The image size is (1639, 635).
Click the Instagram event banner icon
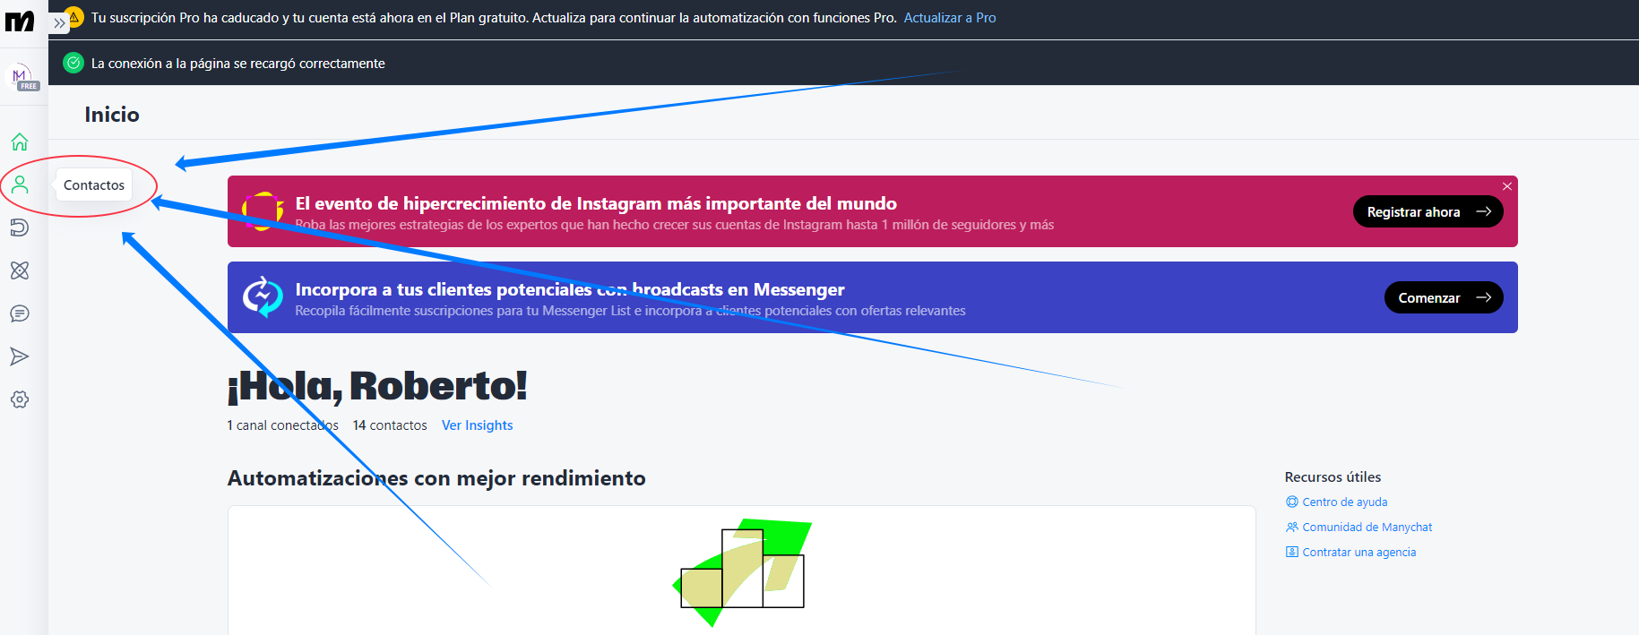pyautogui.click(x=263, y=211)
